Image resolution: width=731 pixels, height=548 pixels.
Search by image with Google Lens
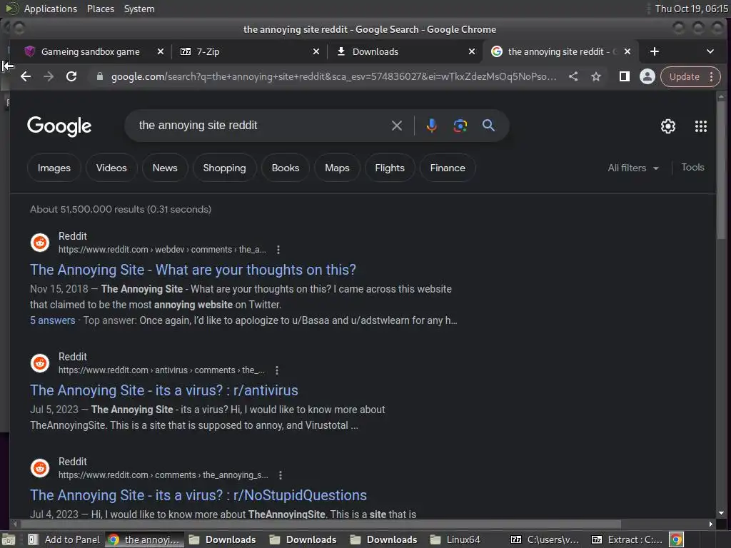460,126
